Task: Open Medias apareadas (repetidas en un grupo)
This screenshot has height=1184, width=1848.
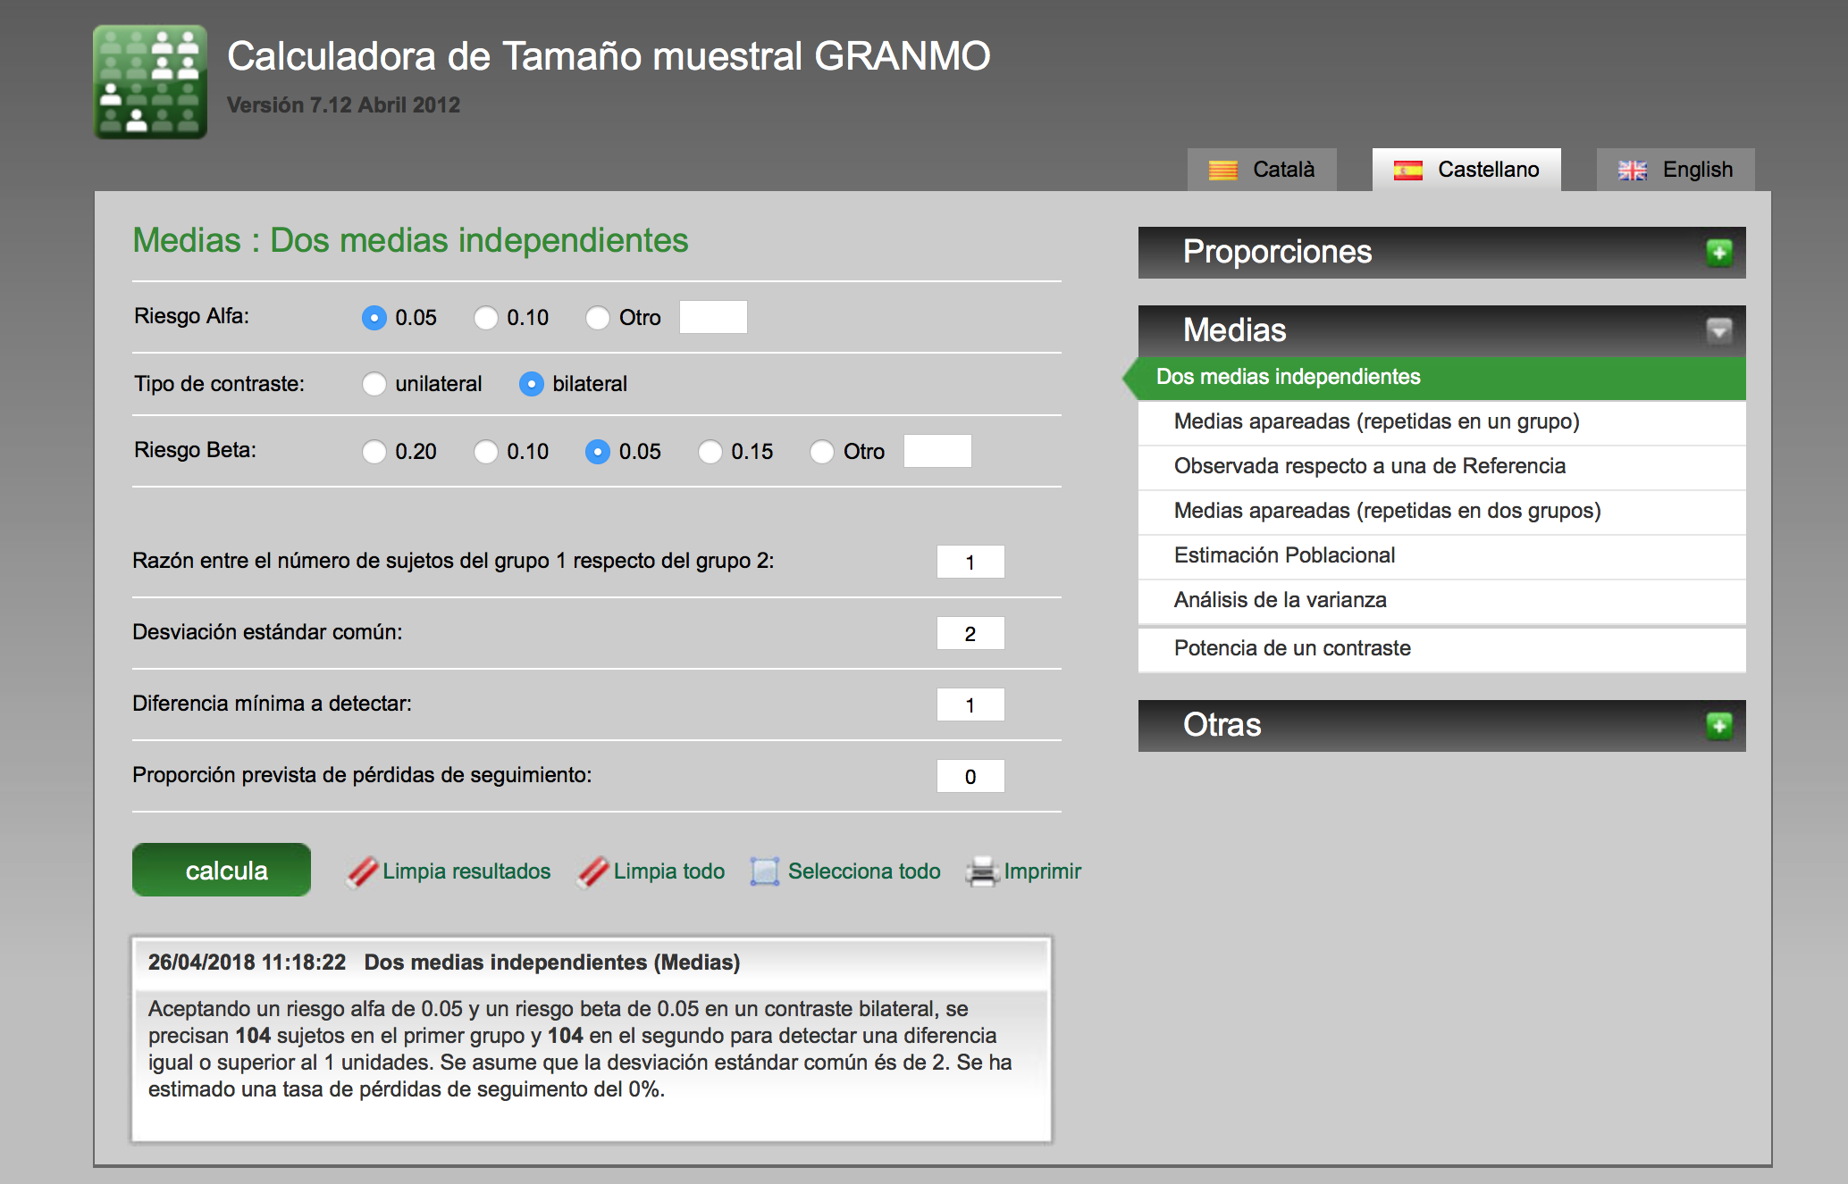Action: pos(1376,421)
